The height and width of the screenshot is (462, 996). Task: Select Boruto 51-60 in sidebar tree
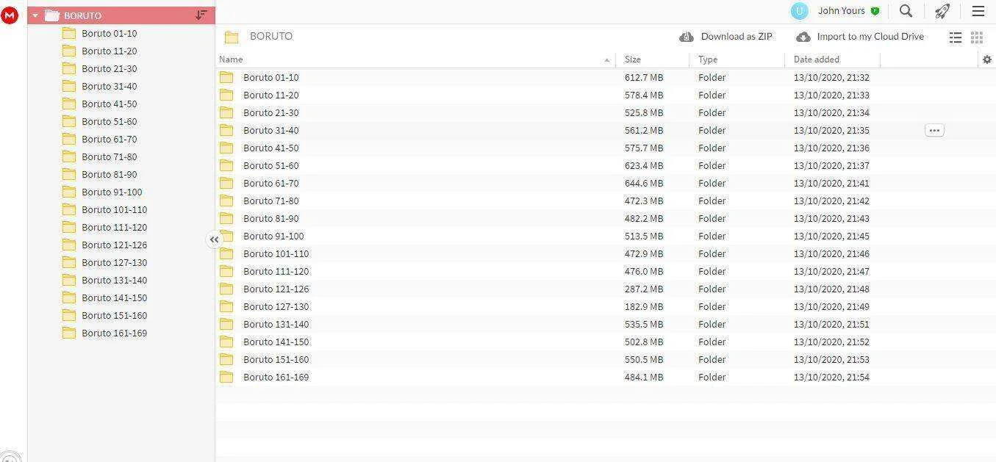[x=109, y=121]
